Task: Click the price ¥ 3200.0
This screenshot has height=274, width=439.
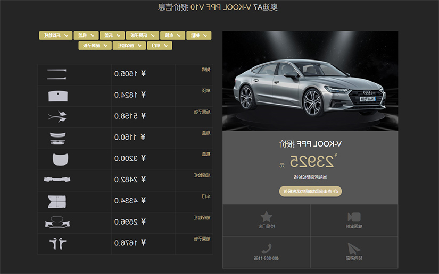Action: [x=130, y=158]
